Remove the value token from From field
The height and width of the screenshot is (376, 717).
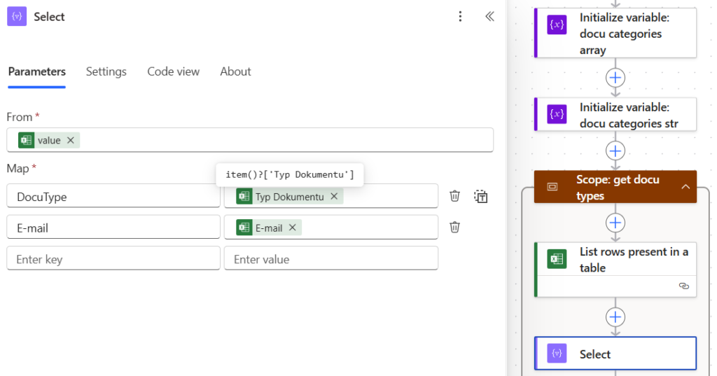(71, 141)
